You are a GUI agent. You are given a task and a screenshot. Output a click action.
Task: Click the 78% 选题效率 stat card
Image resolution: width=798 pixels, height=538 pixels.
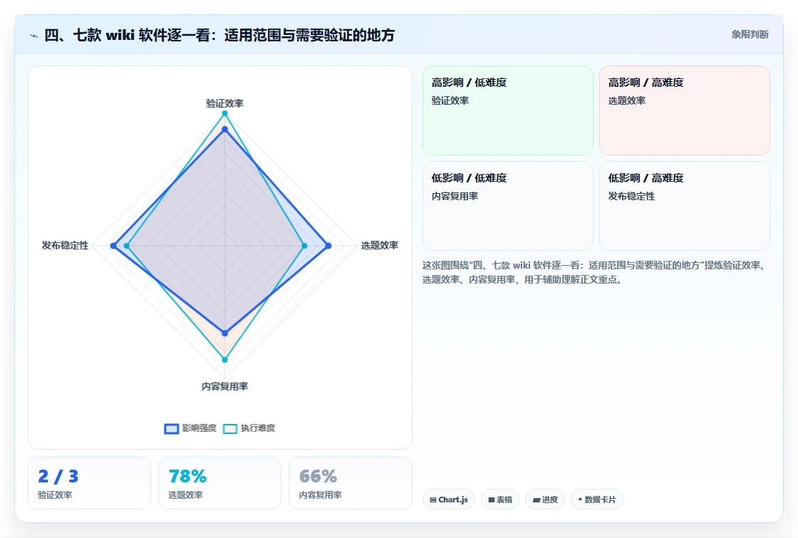(220, 483)
